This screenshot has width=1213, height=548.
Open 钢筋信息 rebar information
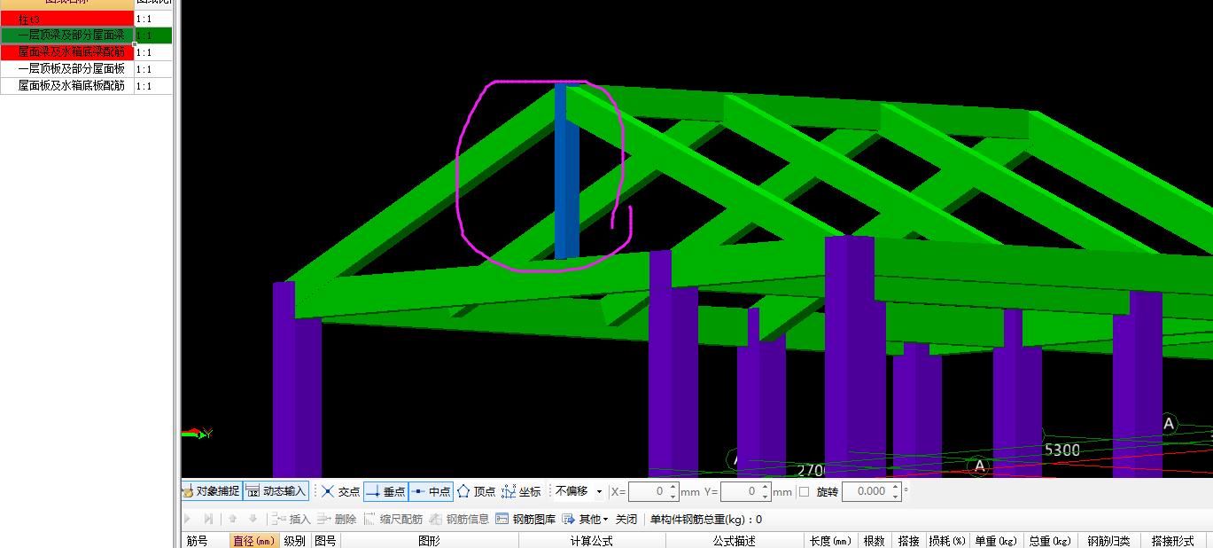pos(459,520)
